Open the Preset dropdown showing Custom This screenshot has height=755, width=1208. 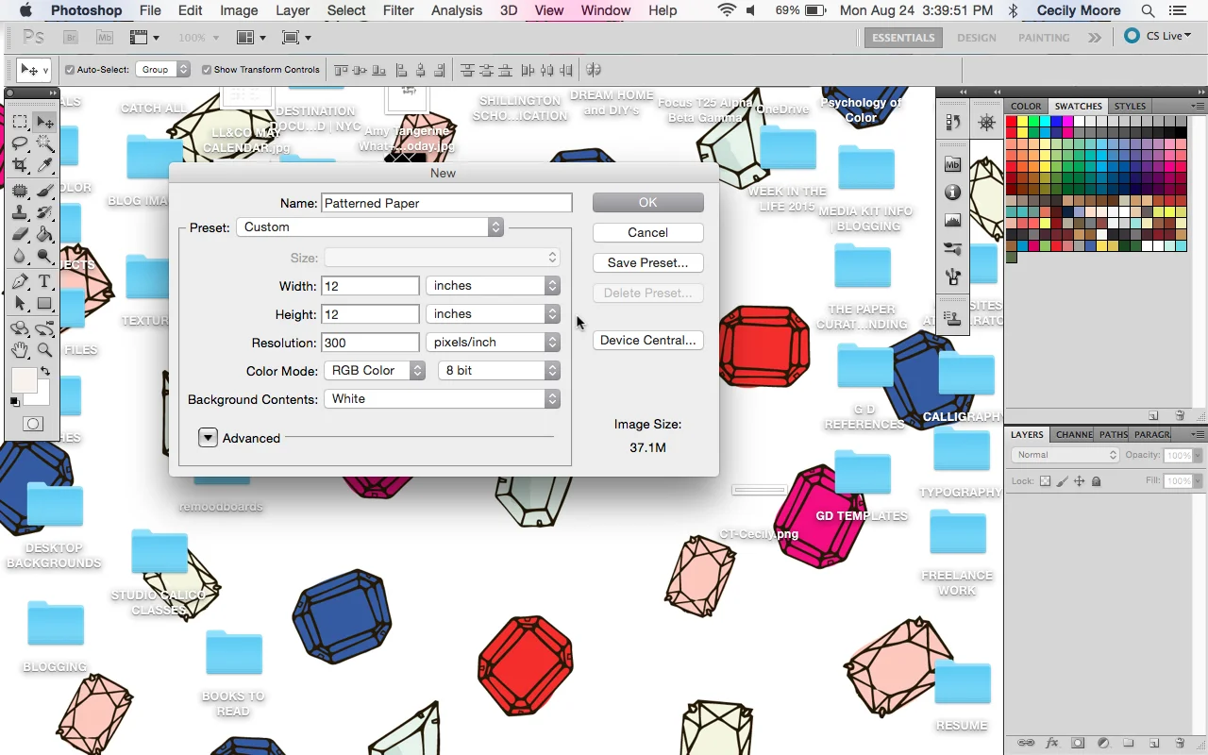[x=370, y=227]
